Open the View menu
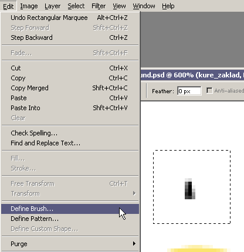Image resolution: width=244 pixels, height=252 pixels. 119,6
